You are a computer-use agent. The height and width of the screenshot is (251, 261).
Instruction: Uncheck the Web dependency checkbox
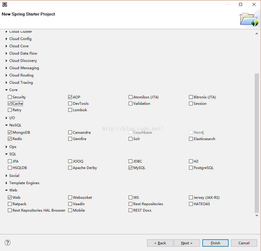point(10,197)
